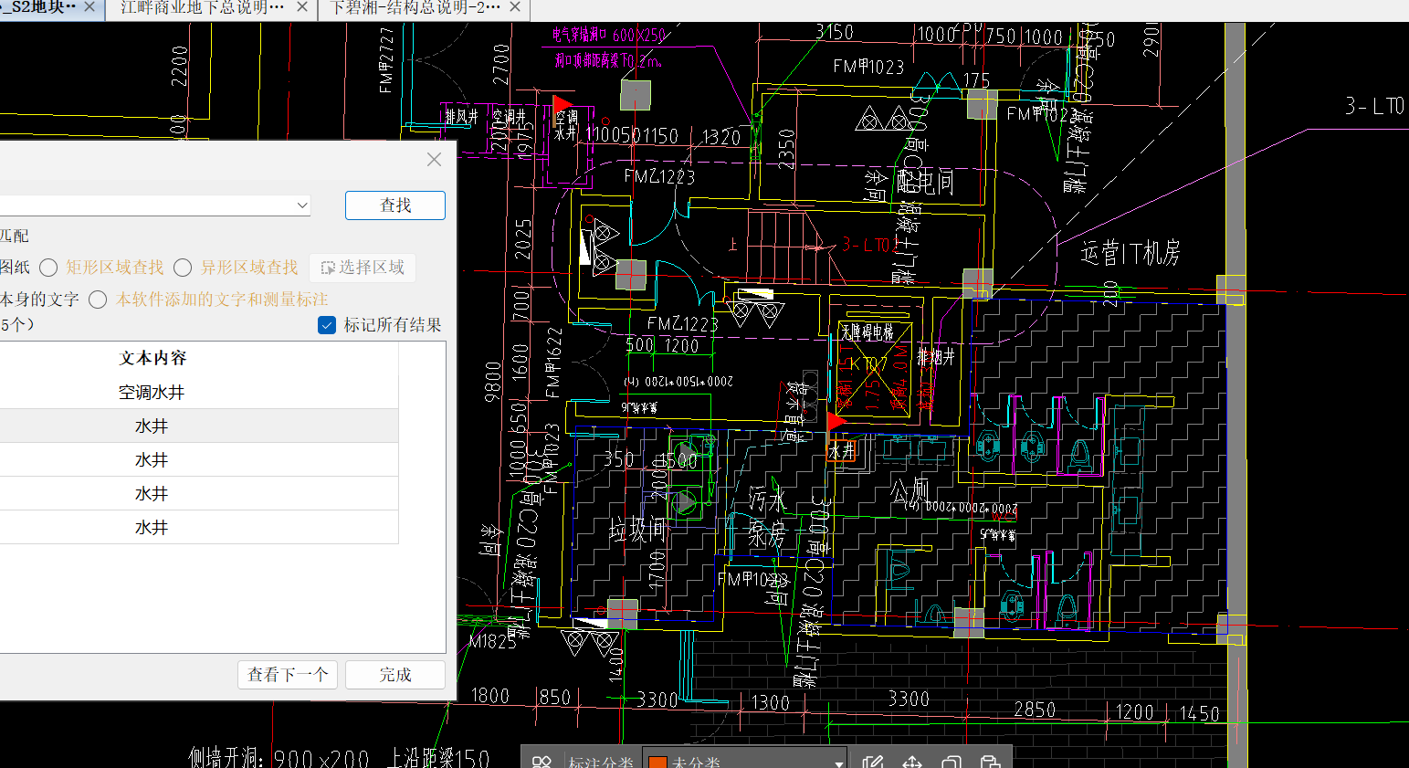
Task: Select the highlighted first 水井 result row
Action: pos(199,426)
